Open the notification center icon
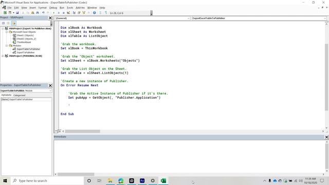Viewport: 329px width, 185px height. (322, 180)
